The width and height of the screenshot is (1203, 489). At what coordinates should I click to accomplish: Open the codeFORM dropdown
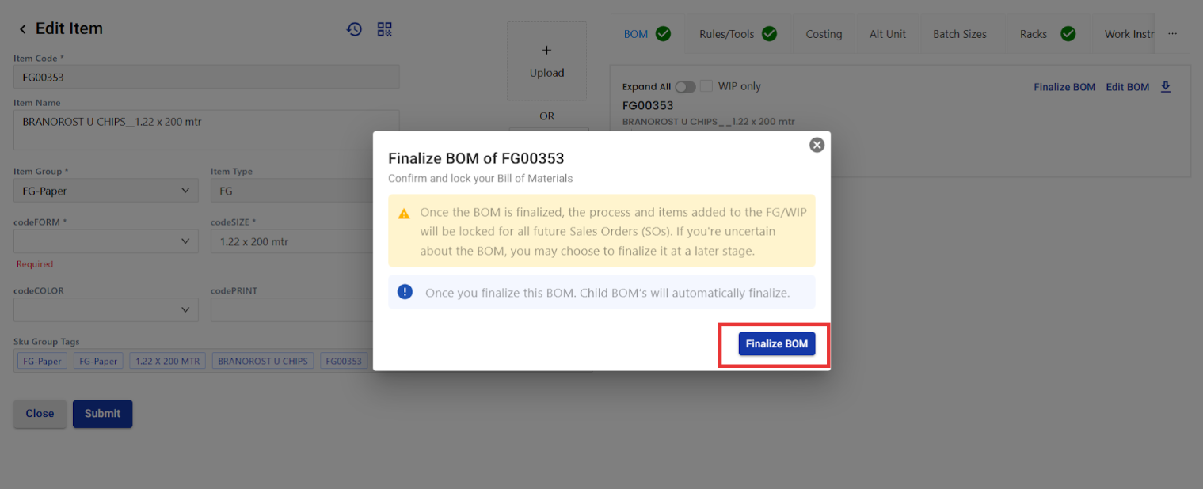click(105, 241)
